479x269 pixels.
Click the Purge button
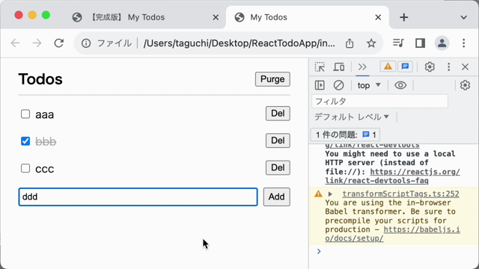click(x=272, y=79)
